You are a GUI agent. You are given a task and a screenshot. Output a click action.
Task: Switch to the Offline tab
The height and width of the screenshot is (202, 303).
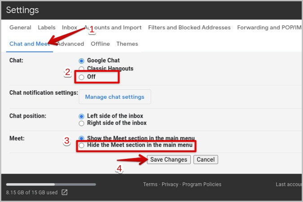pyautogui.click(x=100, y=44)
